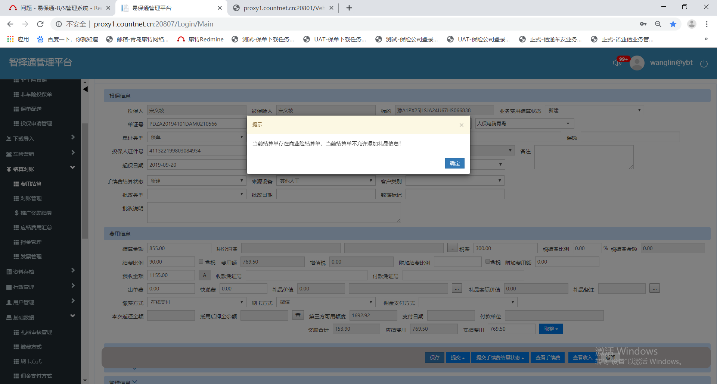Open the notification speaker icon
Viewport: 717px width, 384px height.
click(617, 63)
